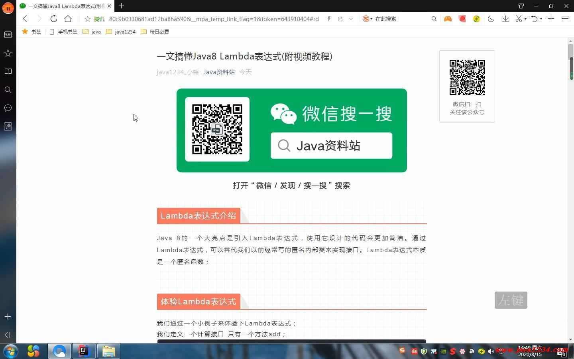Viewport: 574px width, 359px height.
Task: Open the chat bubble icon in sidebar
Action: coord(8,108)
